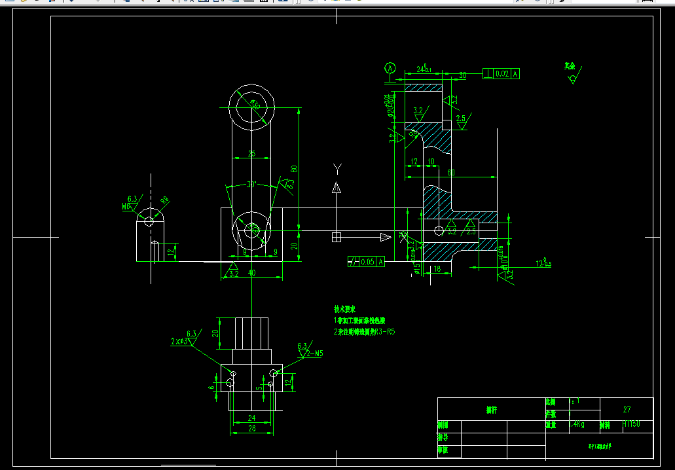Image resolution: width=675 pixels, height=470 pixels.
Task: Select the dimension text 18
Action: coord(437,268)
